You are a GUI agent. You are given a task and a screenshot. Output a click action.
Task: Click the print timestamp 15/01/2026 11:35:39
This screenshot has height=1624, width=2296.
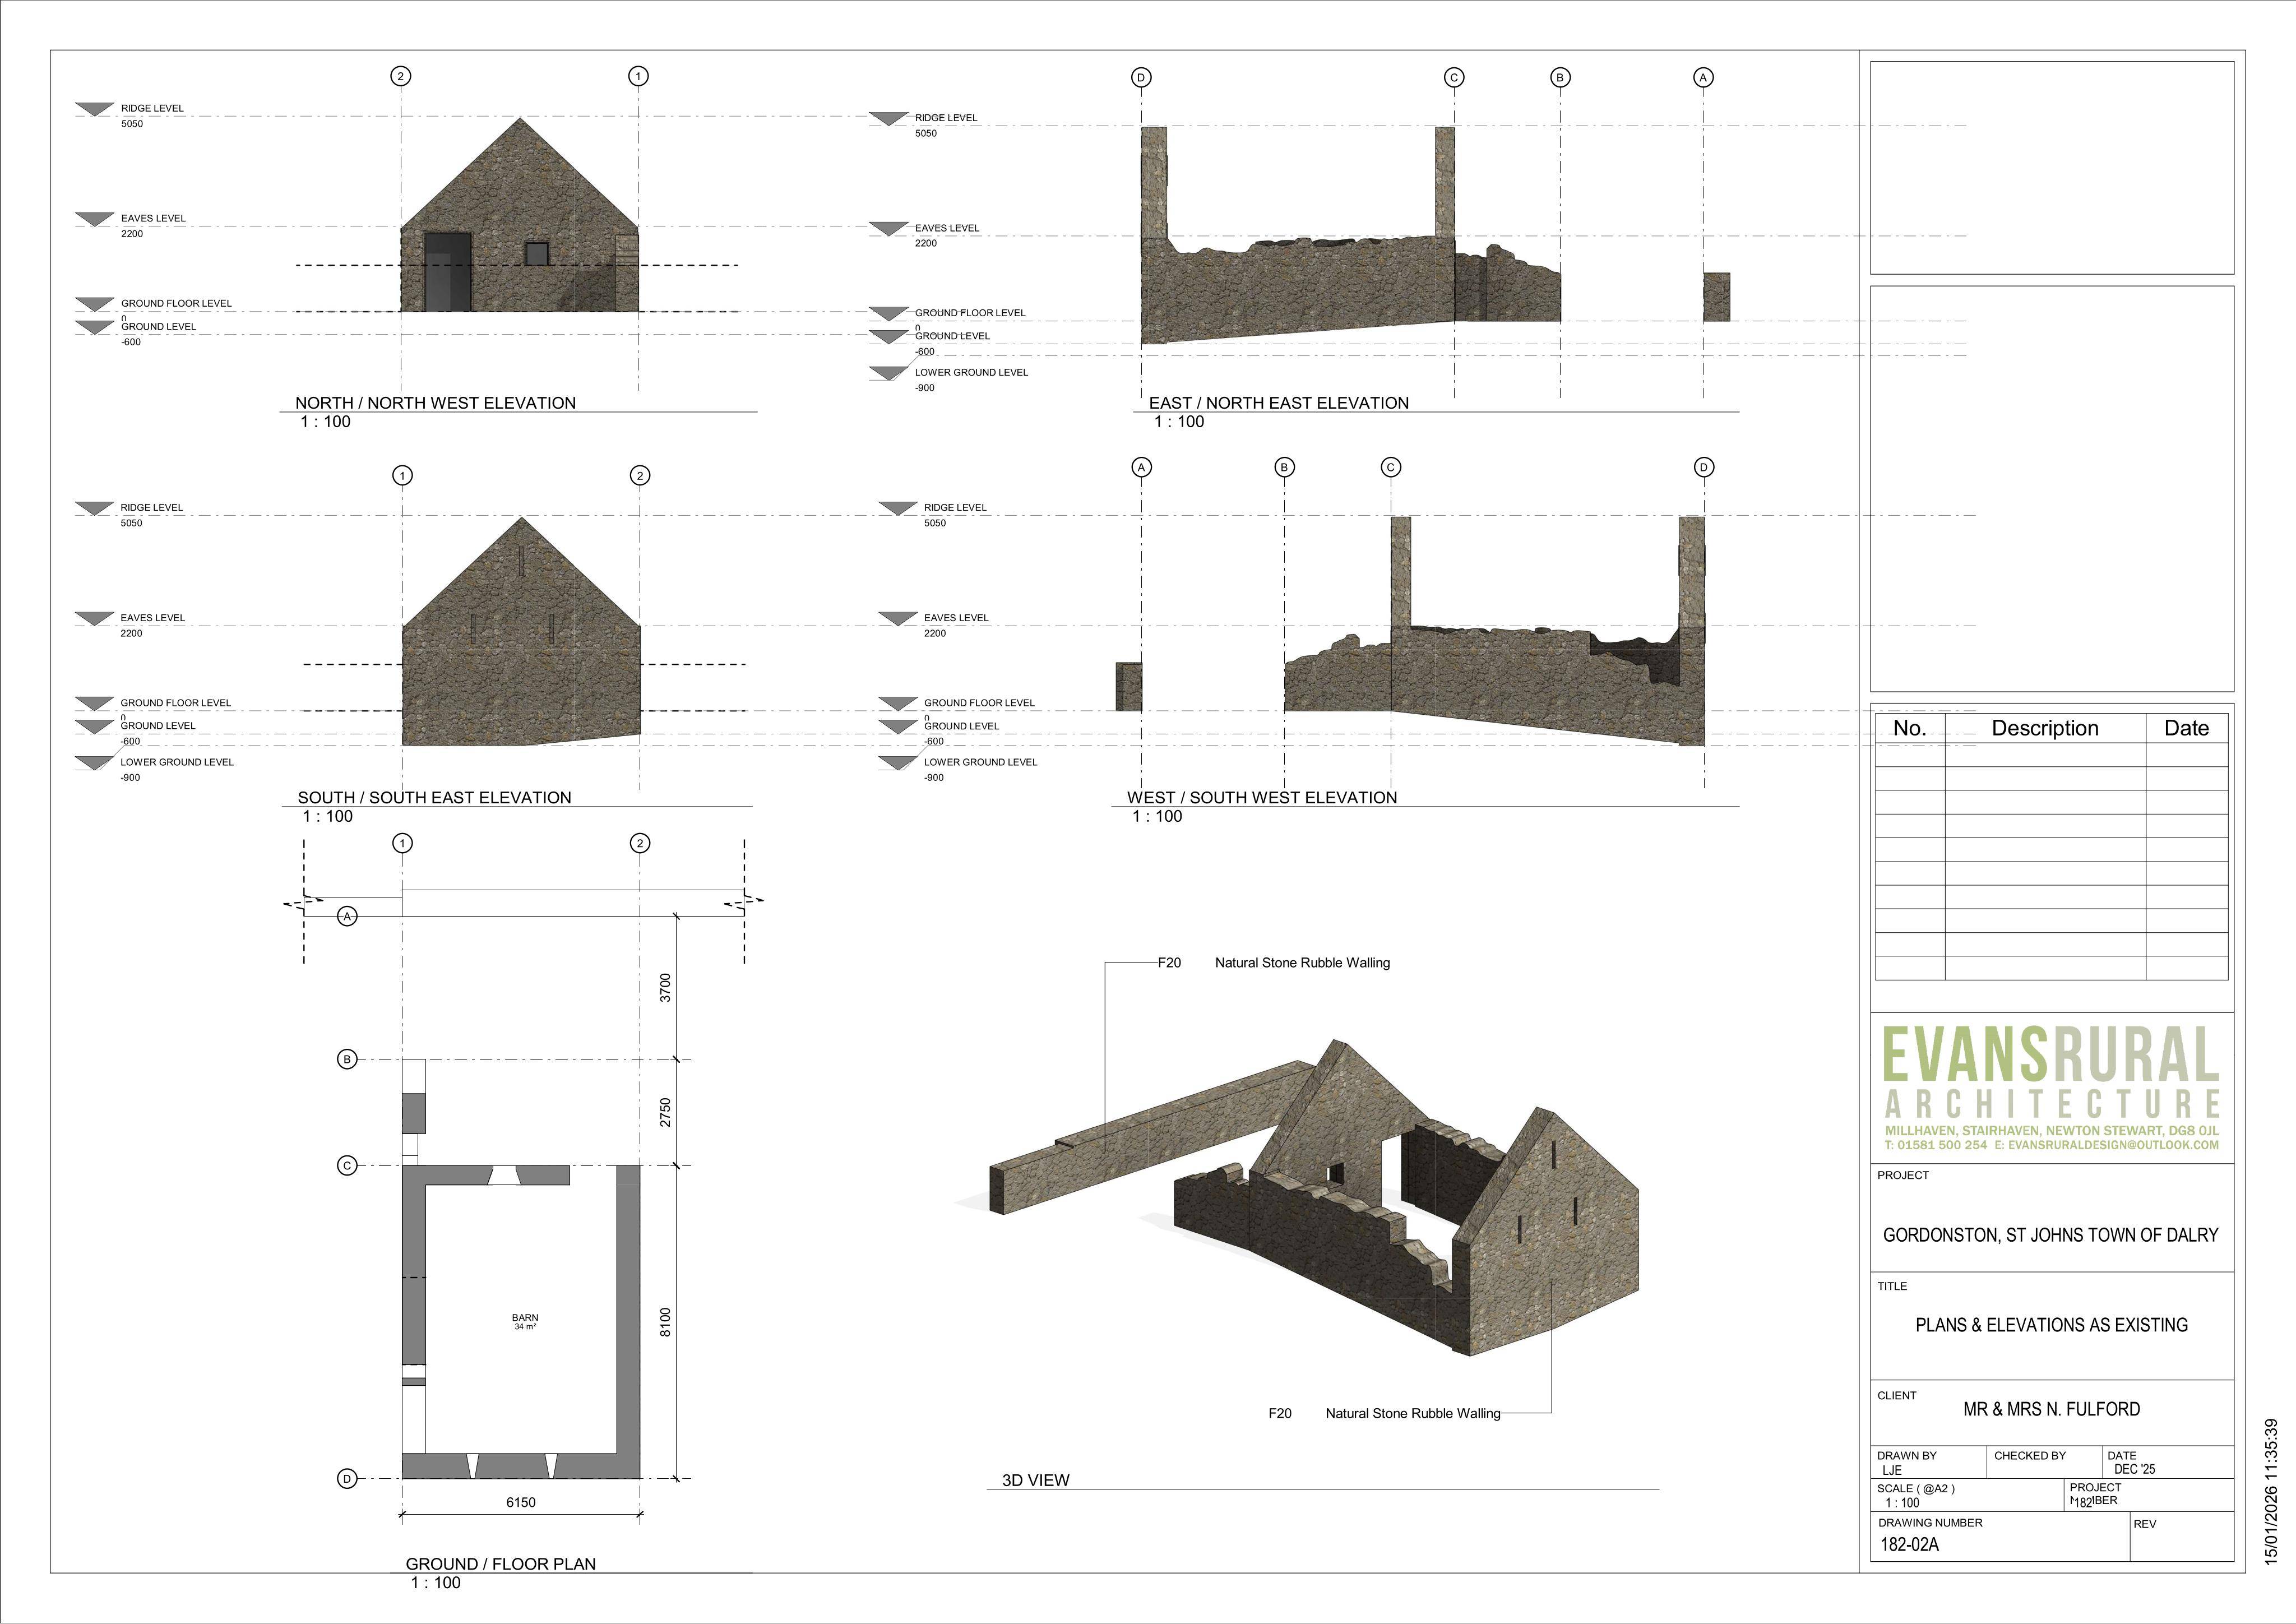[x=2271, y=1492]
